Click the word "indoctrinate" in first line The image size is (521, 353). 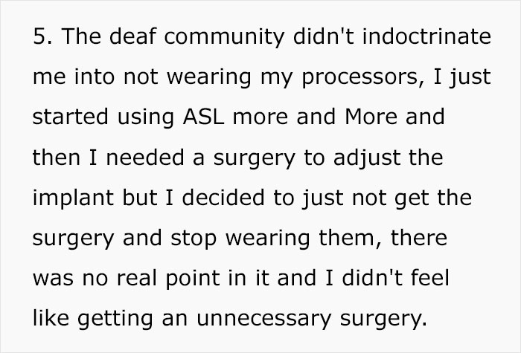(x=426, y=36)
